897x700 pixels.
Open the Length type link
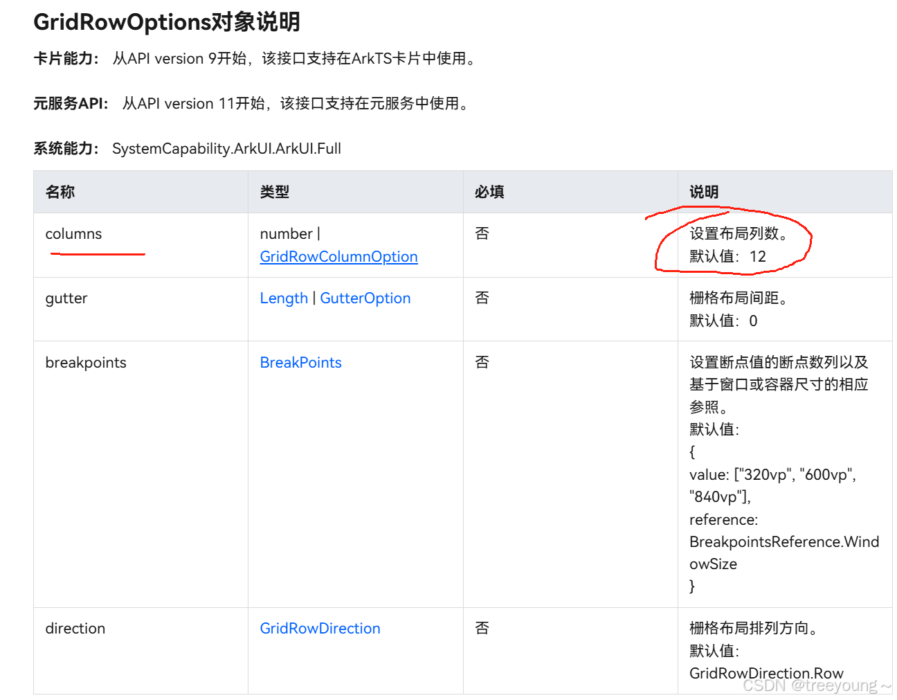click(284, 298)
